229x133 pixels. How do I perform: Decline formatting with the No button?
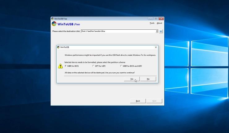[x=148, y=79]
